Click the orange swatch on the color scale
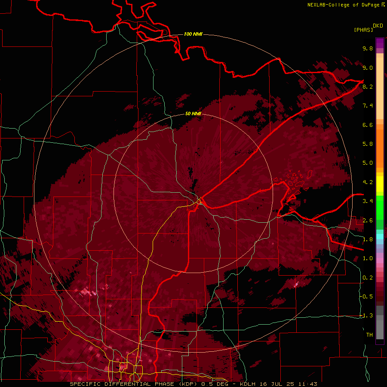The image size is (387, 387). point(380,148)
